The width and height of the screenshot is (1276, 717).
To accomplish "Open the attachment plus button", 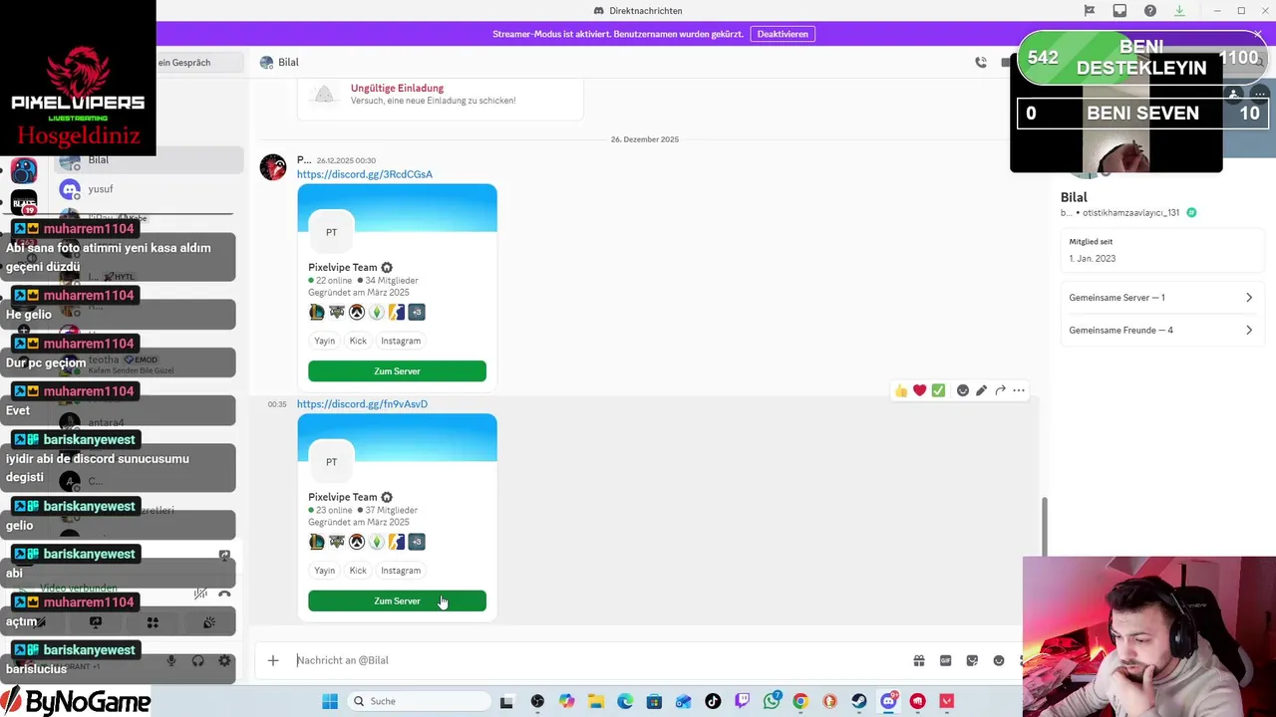I will 273,660.
